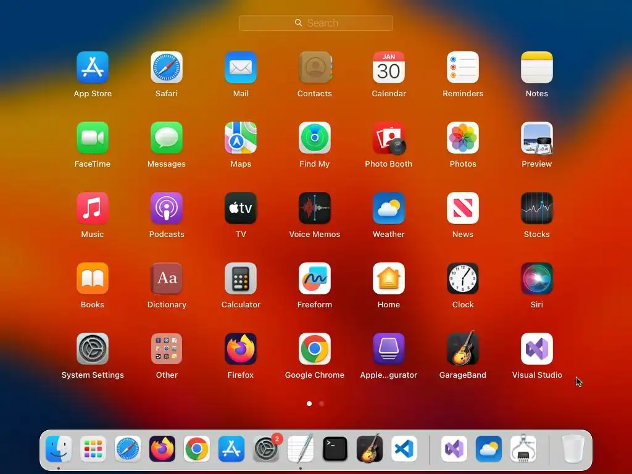Viewport: 632px width, 474px height.
Task: Select the first Launchpad page dot
Action: (x=309, y=404)
